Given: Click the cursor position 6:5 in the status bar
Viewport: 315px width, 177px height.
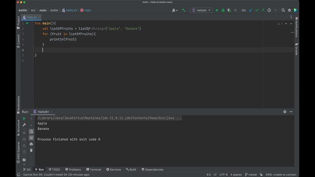Looking at the screenshot, I should [209, 175].
